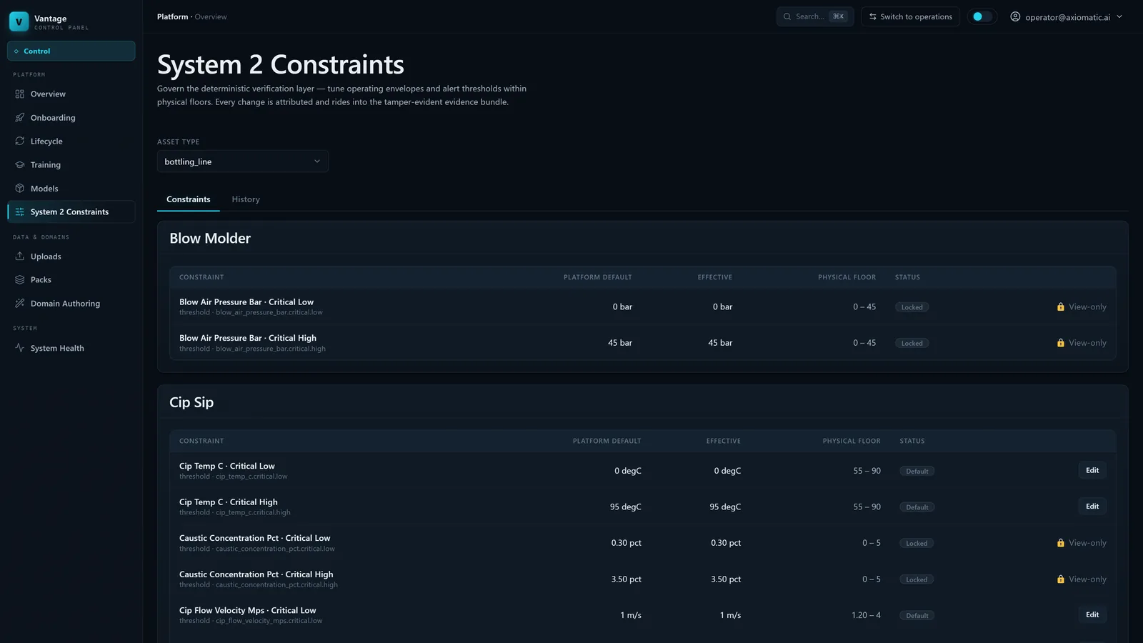
Task: Click the Vantage logo icon
Action: pyautogui.click(x=19, y=21)
